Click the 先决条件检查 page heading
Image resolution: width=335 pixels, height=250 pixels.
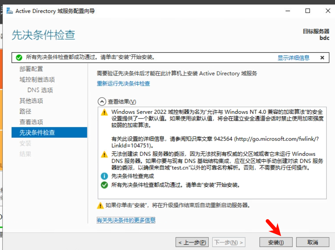point(43,35)
